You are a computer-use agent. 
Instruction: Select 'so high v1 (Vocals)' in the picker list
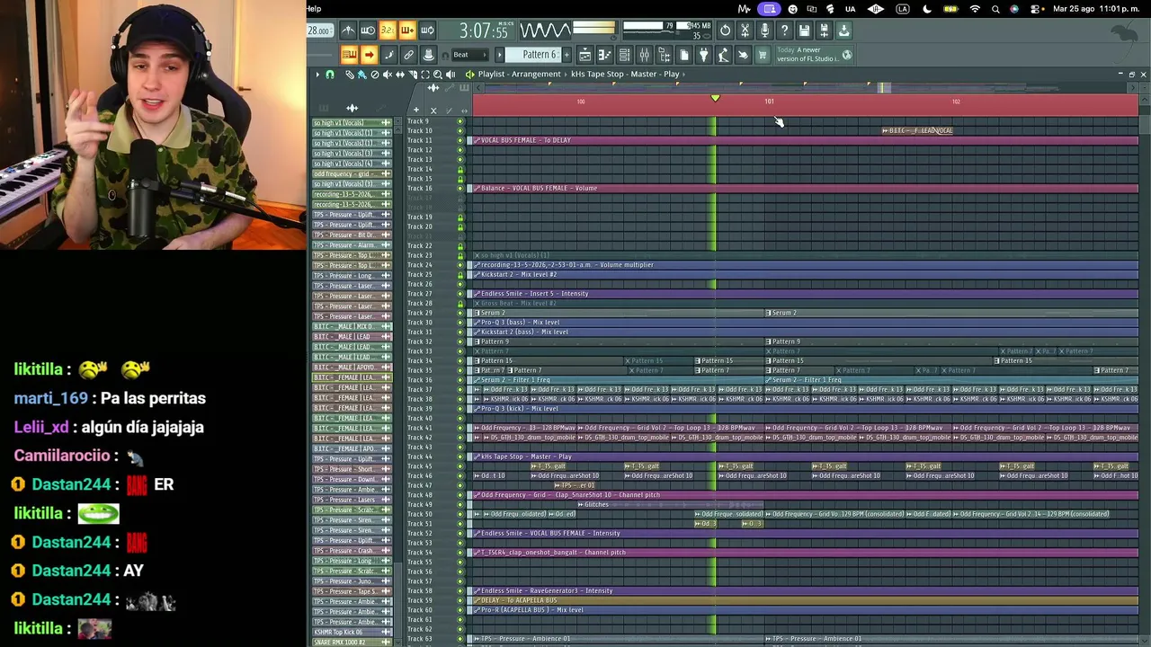pos(352,122)
